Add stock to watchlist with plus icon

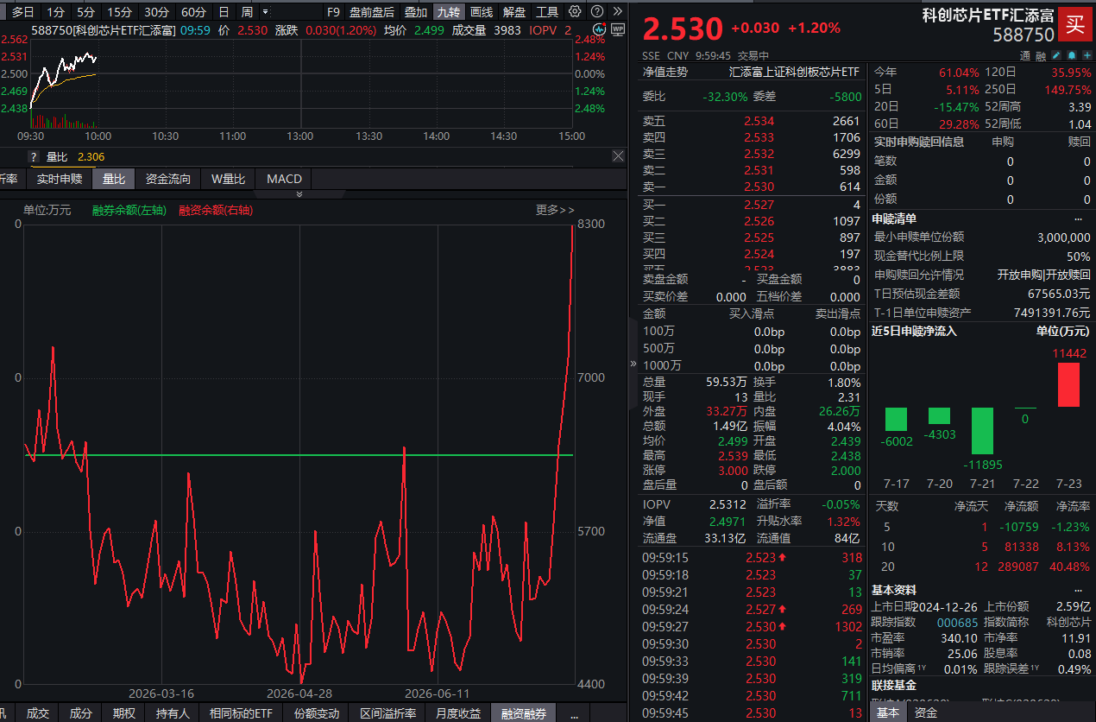point(1087,55)
